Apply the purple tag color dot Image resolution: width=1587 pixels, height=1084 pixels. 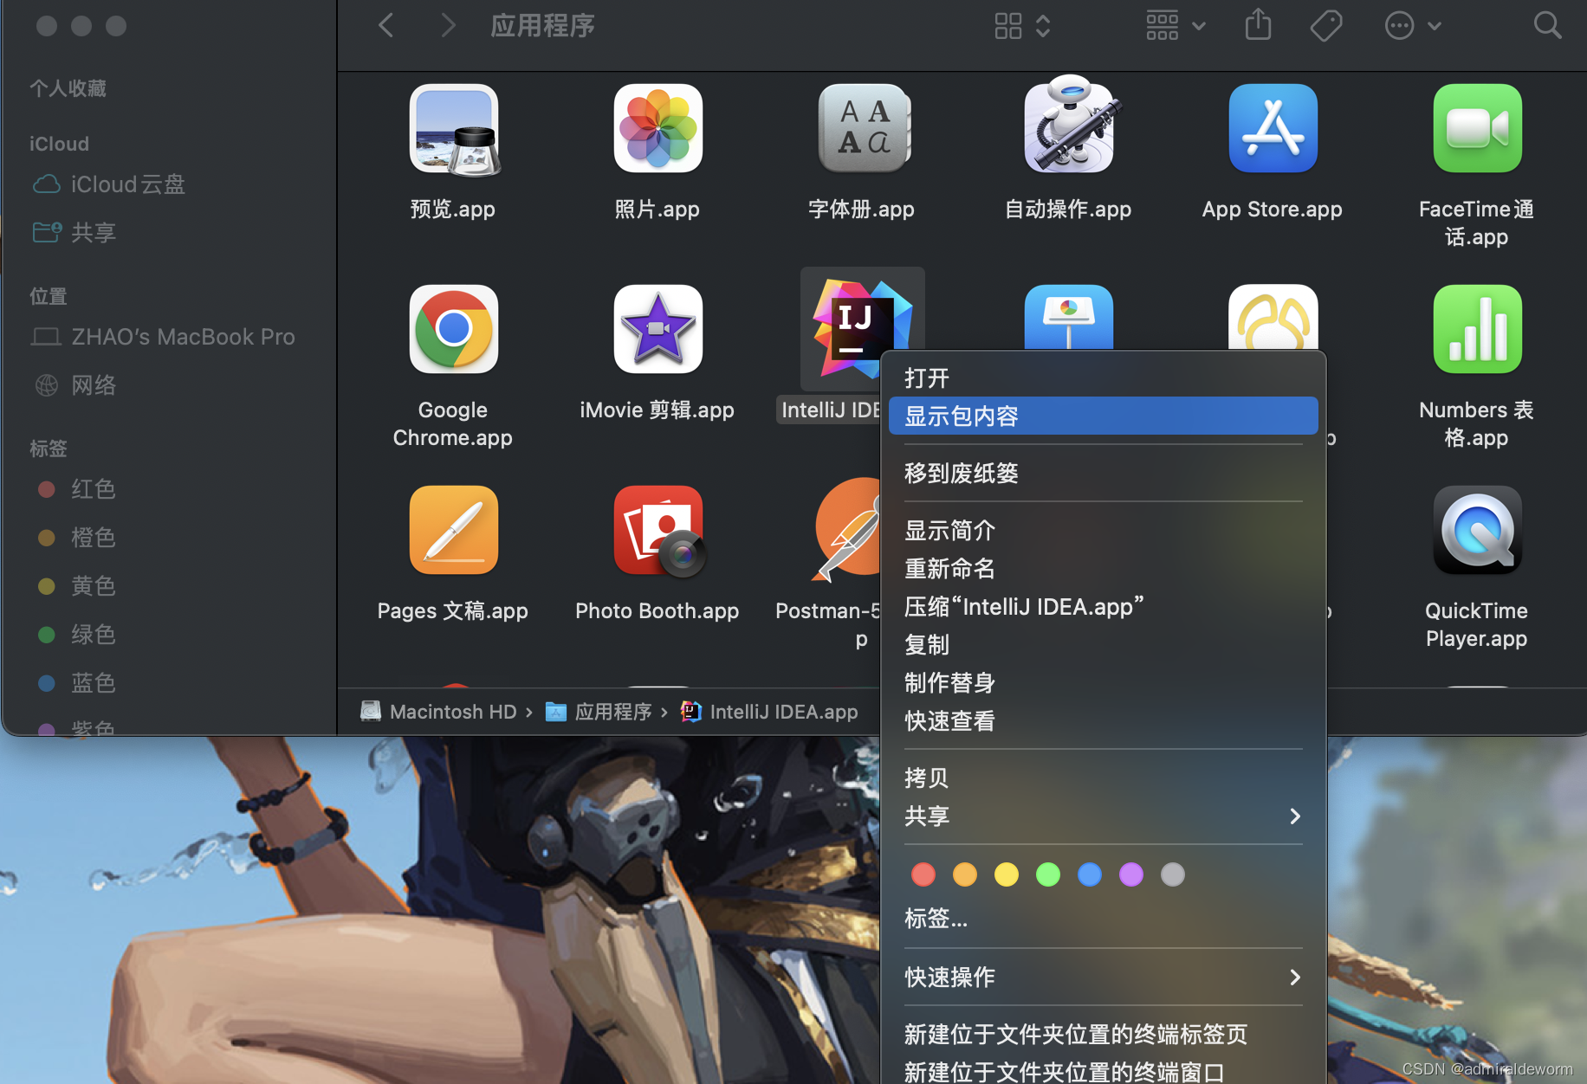click(x=1131, y=874)
